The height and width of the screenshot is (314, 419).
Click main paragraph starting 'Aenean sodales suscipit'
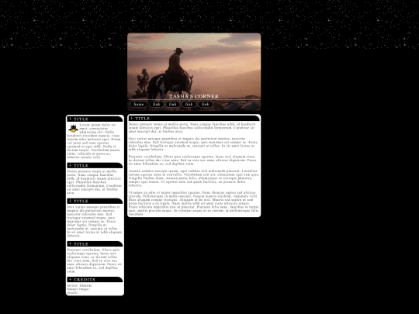[194, 178]
